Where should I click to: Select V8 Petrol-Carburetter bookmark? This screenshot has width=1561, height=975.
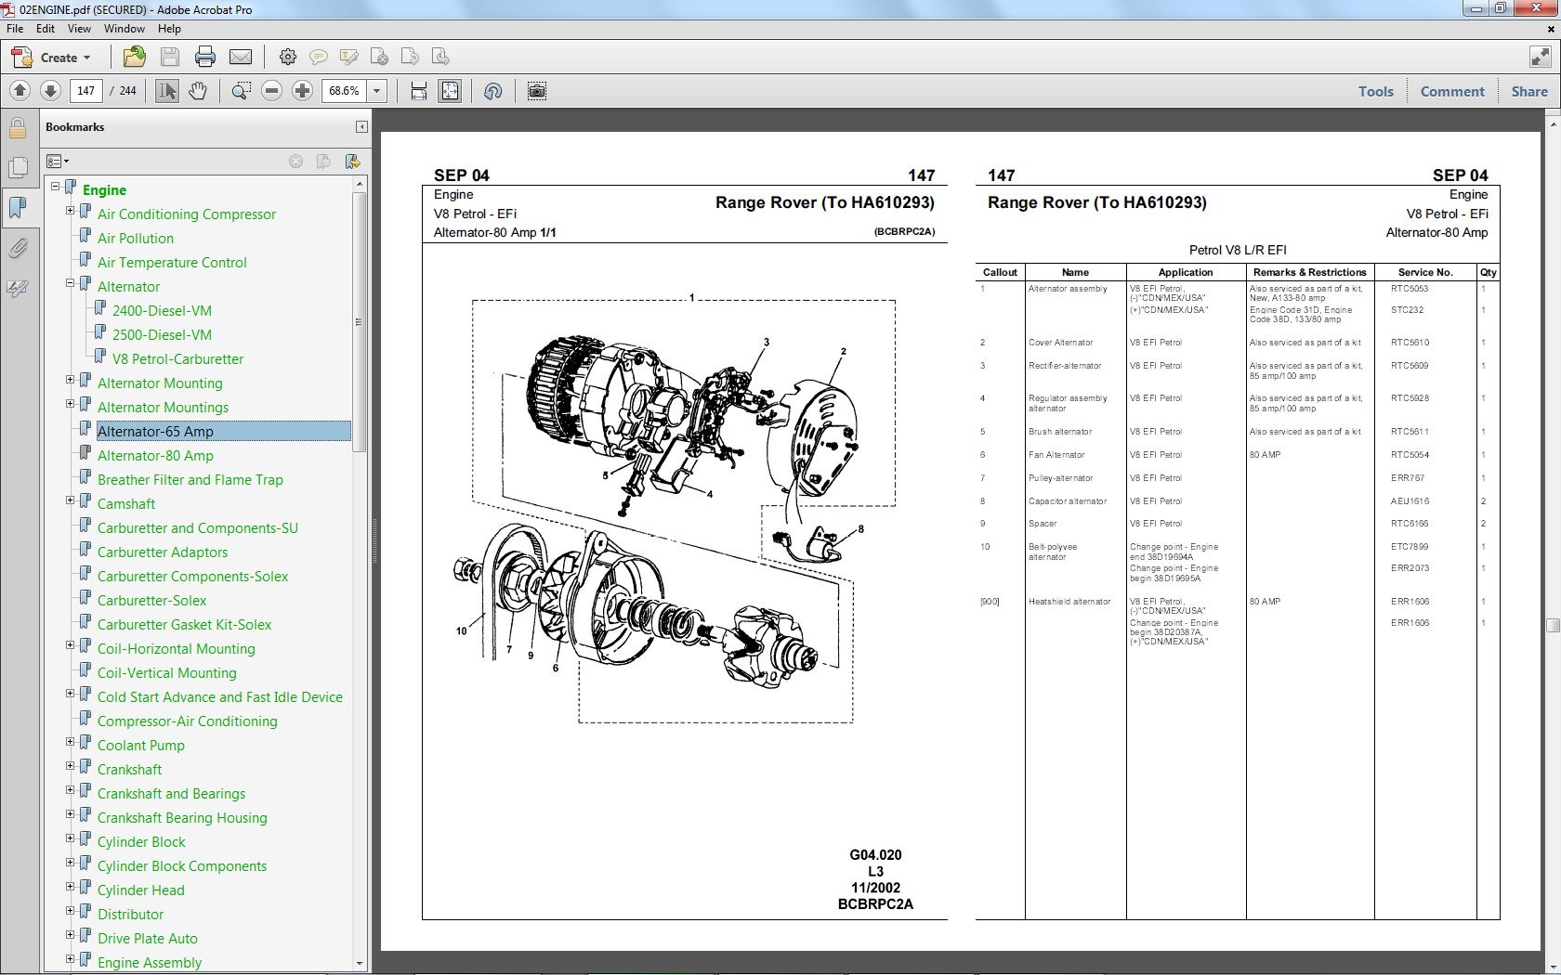177,359
